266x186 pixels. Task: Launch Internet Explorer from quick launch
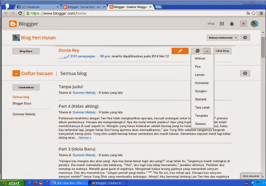pos(30,183)
